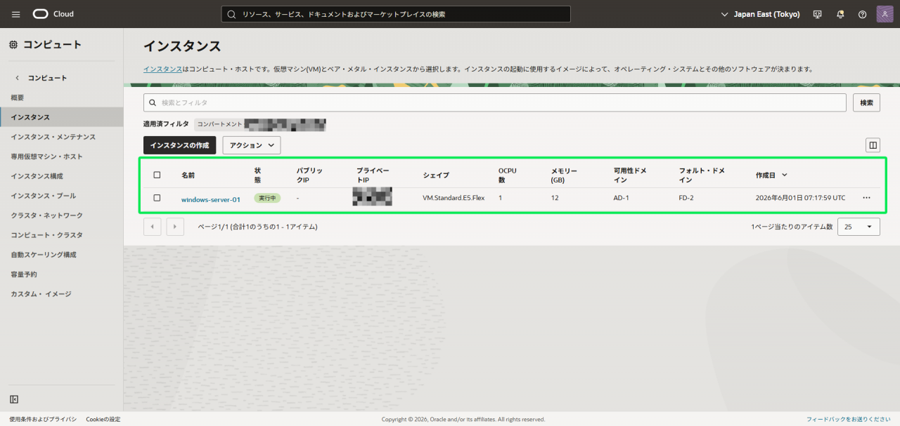Viewport: 900px width, 426px height.
Task: Open 自動スケーリング構成 in sidebar
Action: (44, 255)
